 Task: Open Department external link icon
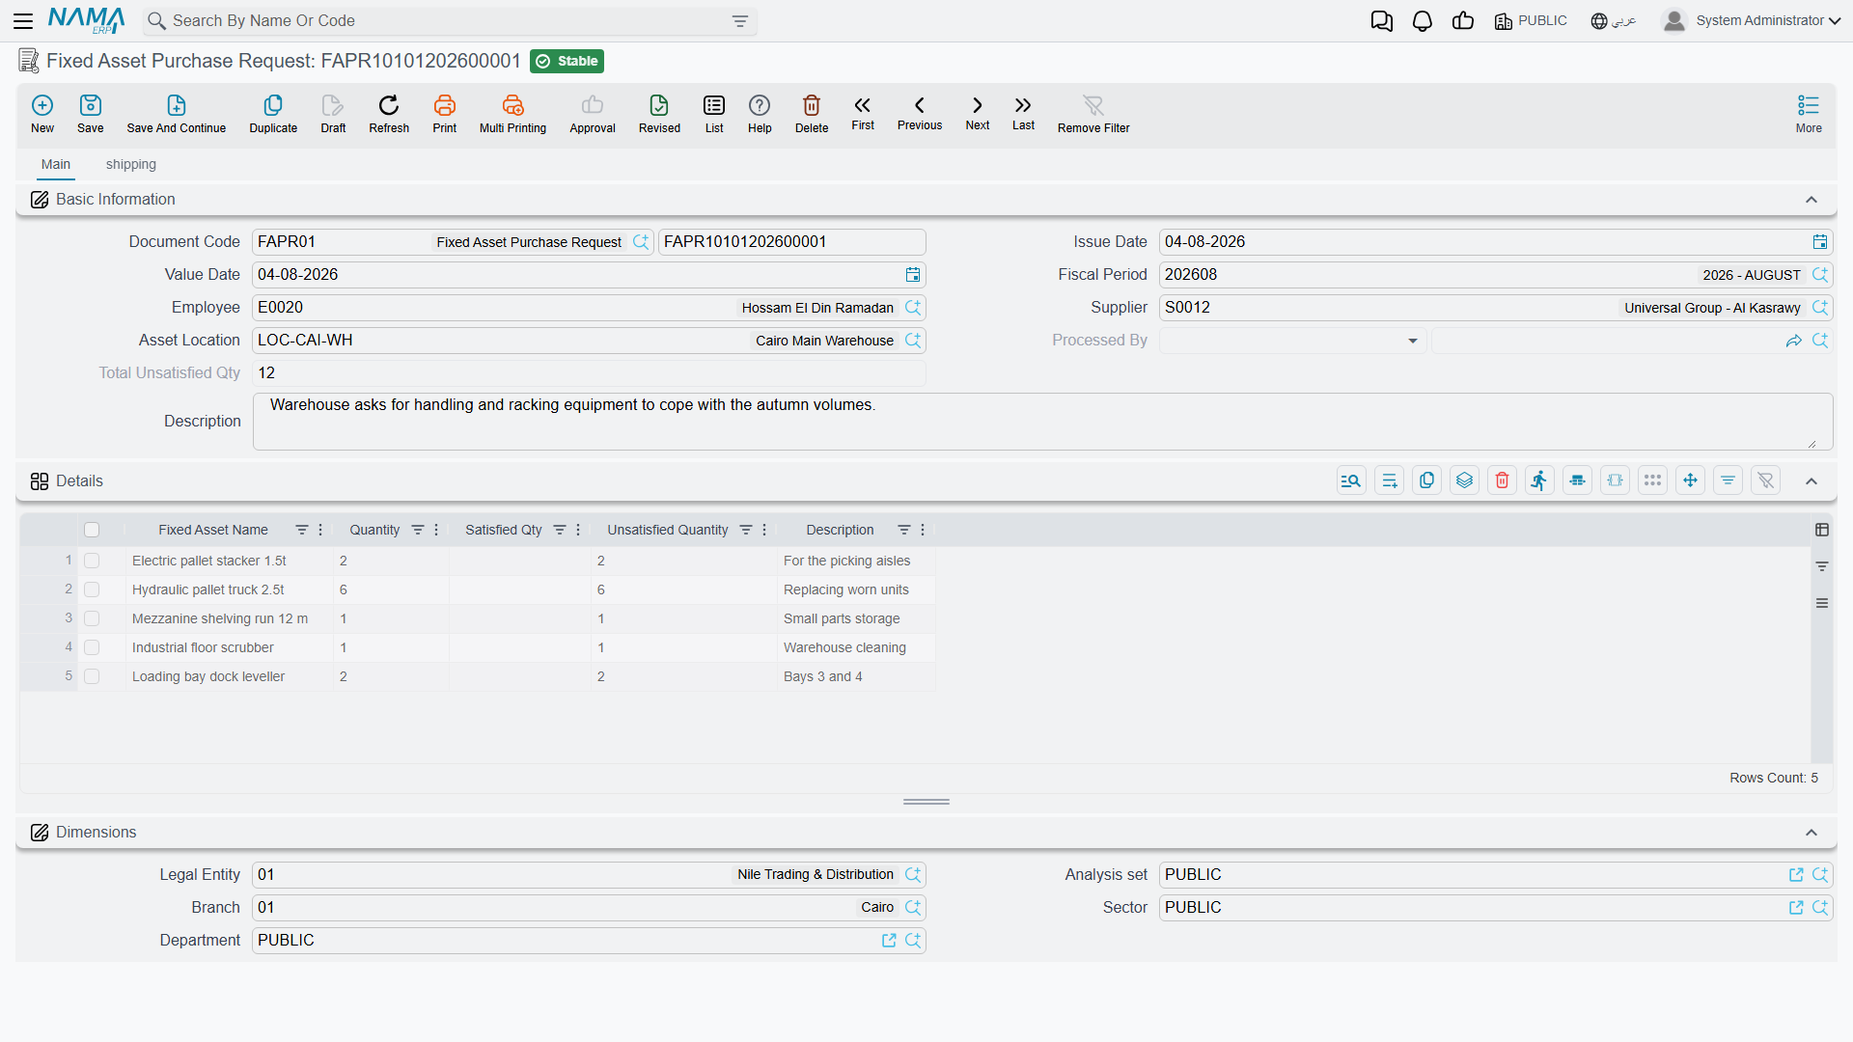click(x=889, y=941)
